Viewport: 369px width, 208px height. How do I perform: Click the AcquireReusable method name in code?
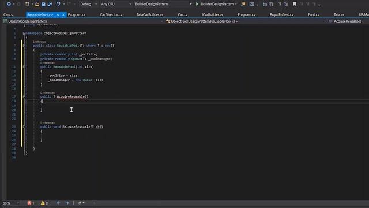point(71,96)
